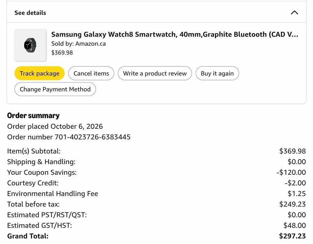This screenshot has width=313, height=244.
Task: Select the Item(s) Subtotal label
Action: click(x=34, y=151)
